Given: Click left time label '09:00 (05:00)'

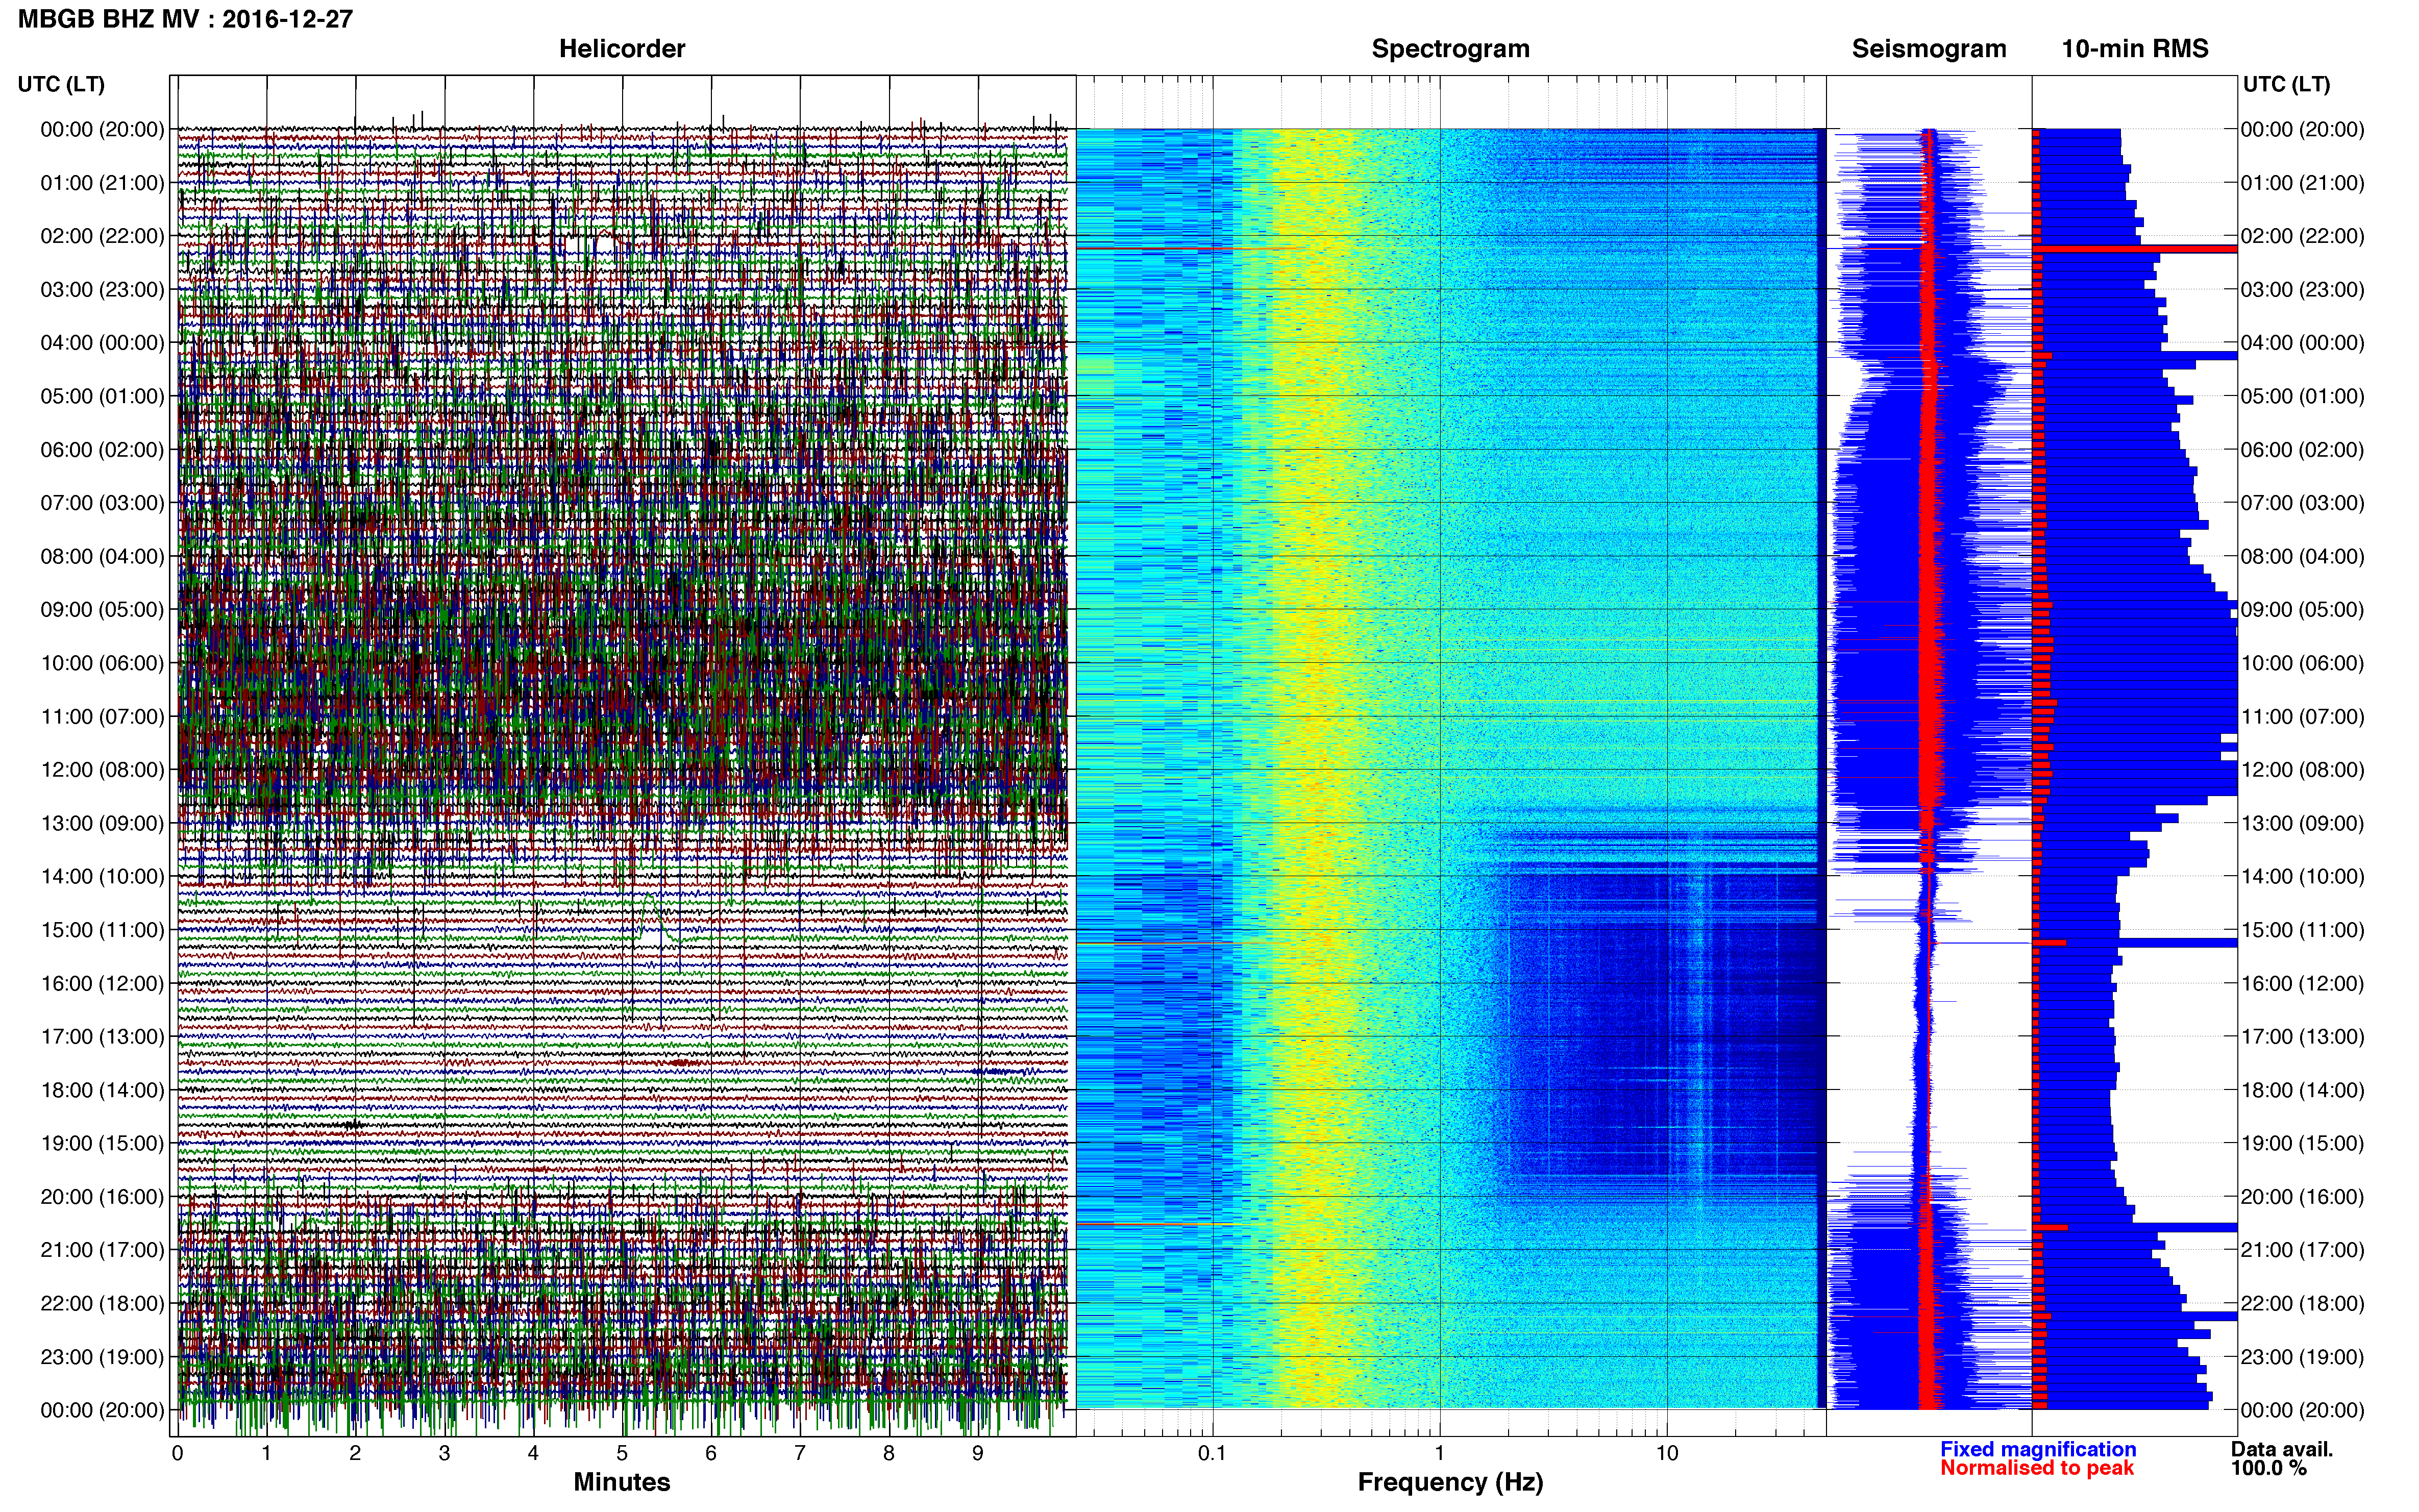Looking at the screenshot, I should click(102, 610).
